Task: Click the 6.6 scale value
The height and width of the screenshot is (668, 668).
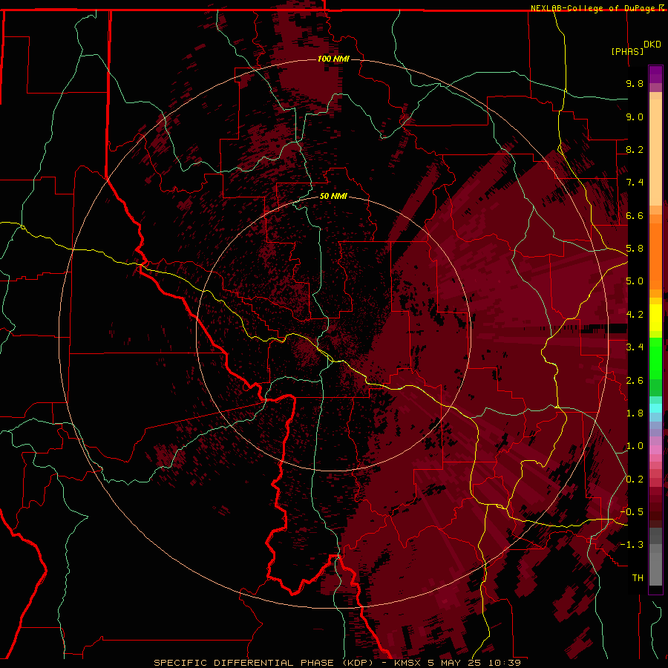Action: tap(635, 215)
